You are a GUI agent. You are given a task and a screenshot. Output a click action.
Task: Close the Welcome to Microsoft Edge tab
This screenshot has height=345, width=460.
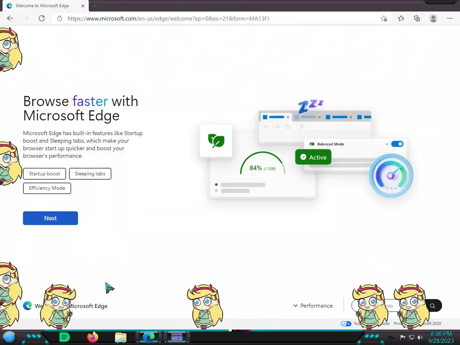pyautogui.click(x=83, y=6)
